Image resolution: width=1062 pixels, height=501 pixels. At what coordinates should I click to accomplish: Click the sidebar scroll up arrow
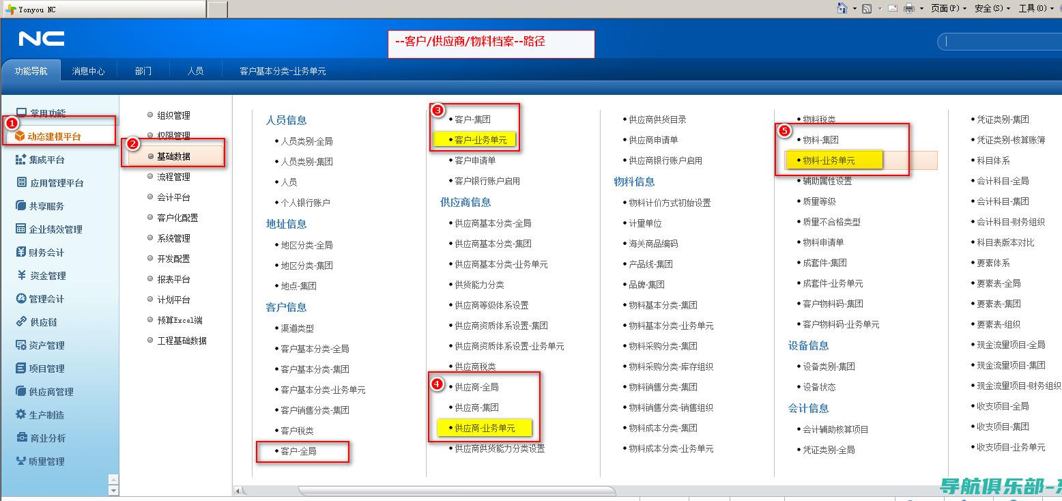(113, 480)
